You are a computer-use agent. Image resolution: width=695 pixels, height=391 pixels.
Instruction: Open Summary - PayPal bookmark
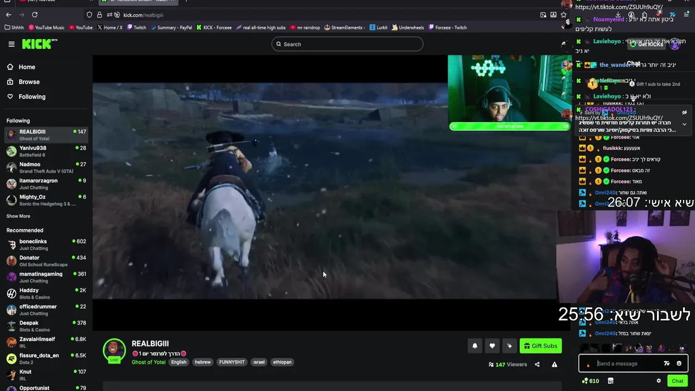(x=172, y=28)
